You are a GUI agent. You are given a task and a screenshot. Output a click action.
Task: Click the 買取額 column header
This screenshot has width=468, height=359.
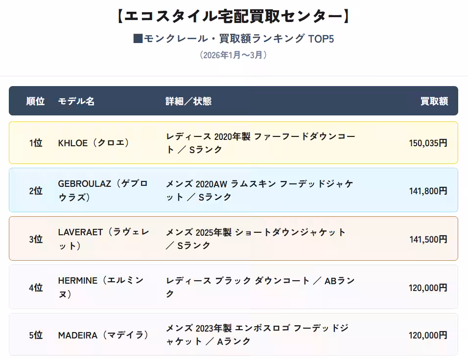pos(434,101)
